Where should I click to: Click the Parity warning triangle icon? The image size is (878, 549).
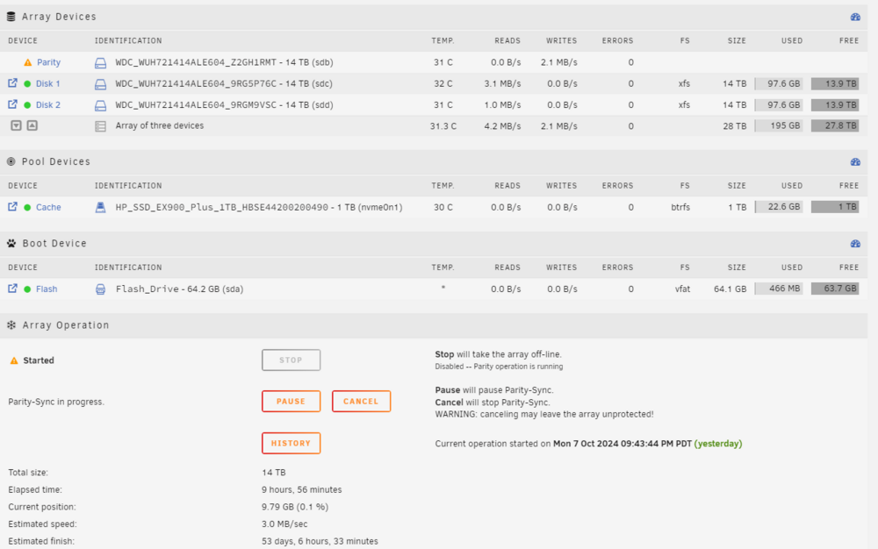27,62
